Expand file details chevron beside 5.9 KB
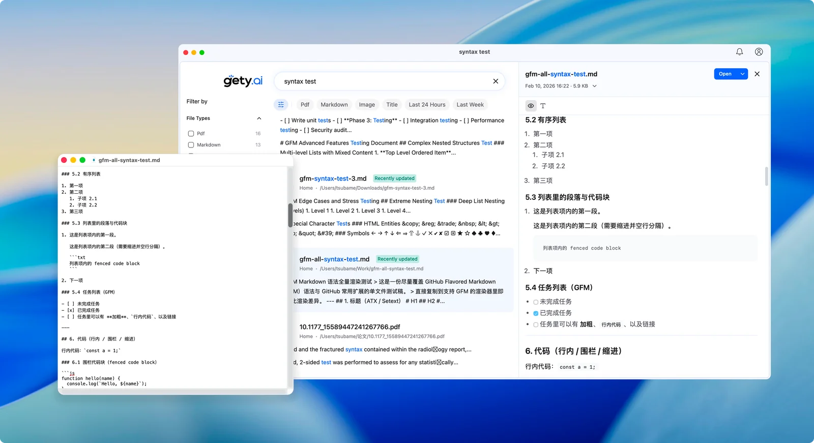This screenshot has height=443, width=814. point(594,86)
